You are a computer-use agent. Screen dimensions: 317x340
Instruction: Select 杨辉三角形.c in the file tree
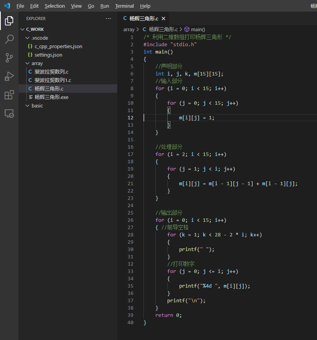[x=68, y=89]
